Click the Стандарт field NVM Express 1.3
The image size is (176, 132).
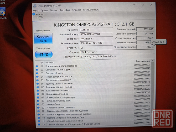117,52
